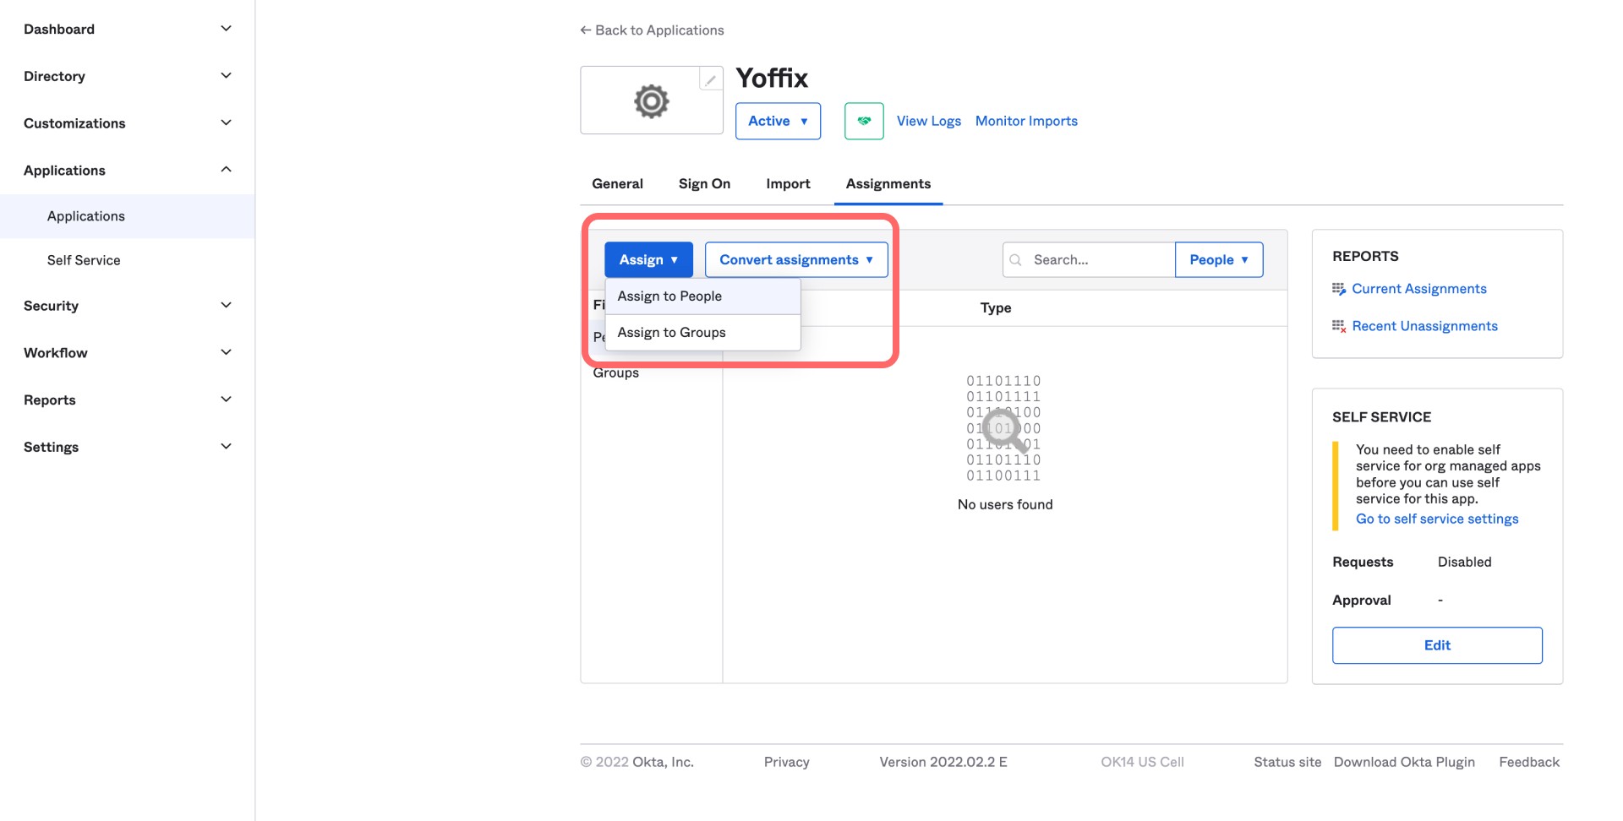Open the Current Assignments report link

coord(1418,289)
